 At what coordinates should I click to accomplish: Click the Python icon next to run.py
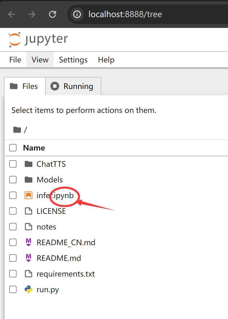pos(29,289)
